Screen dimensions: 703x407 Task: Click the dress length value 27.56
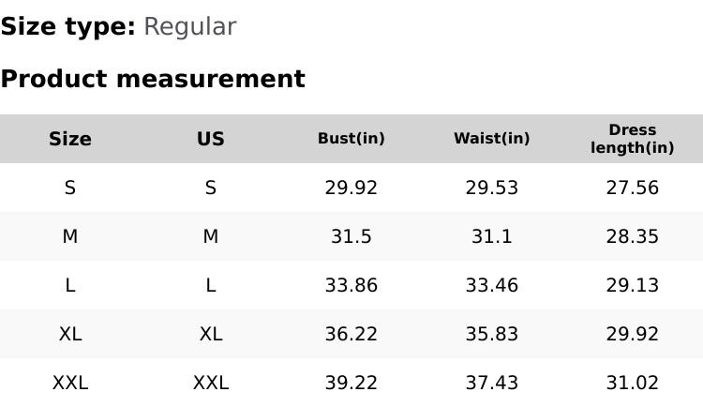pos(633,188)
